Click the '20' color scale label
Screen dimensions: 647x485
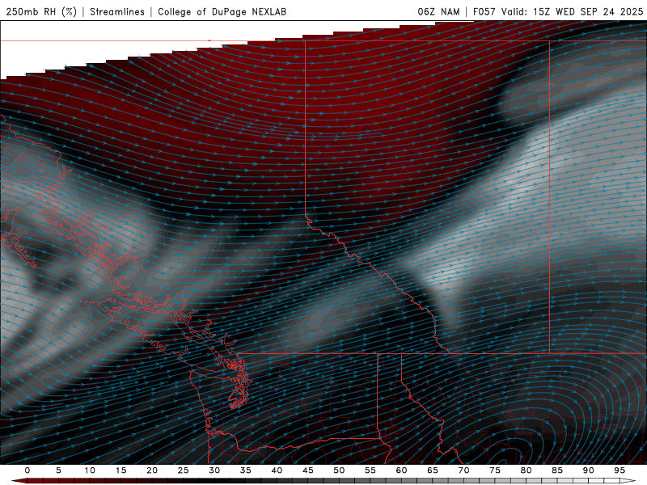152,470
